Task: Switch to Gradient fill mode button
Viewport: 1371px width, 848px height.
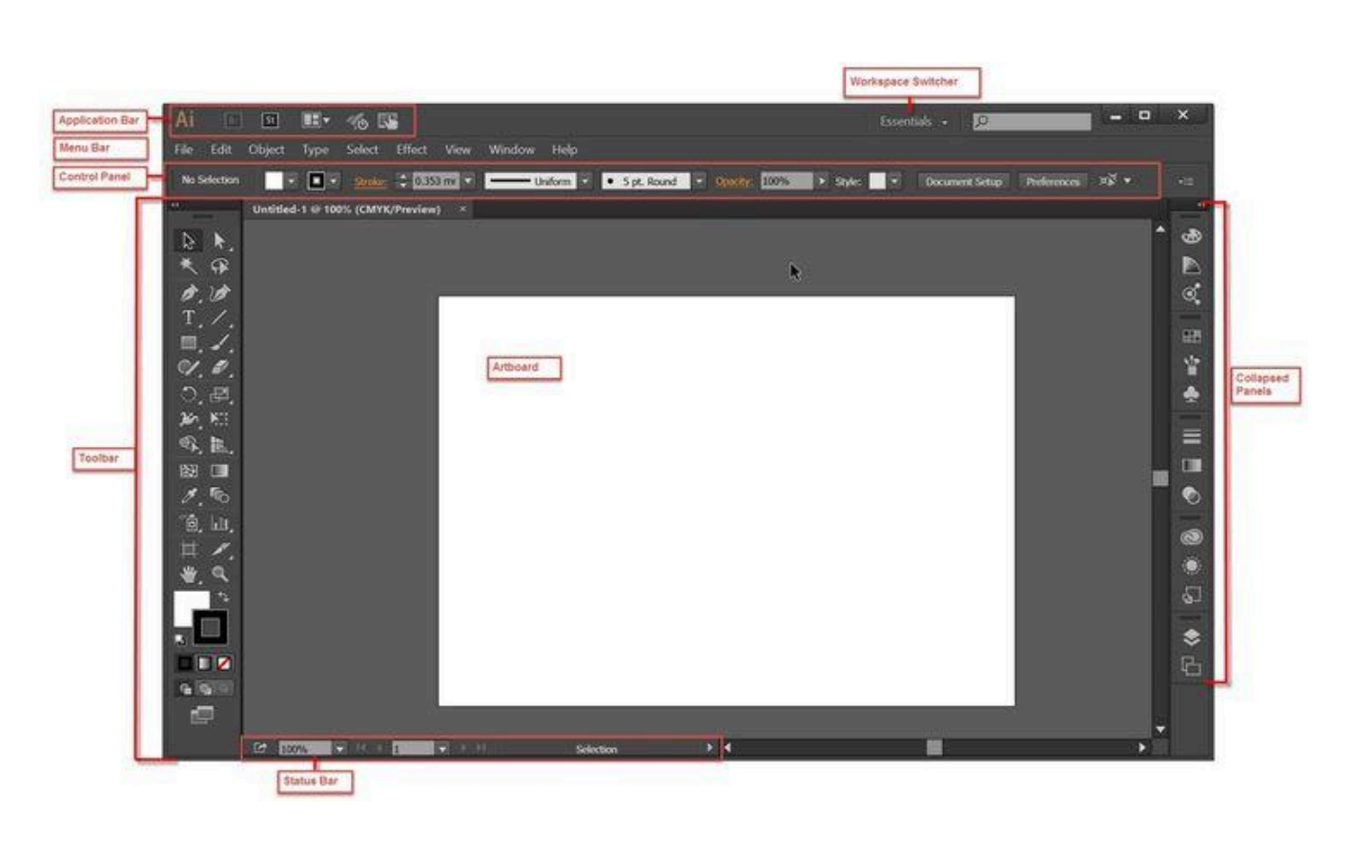Action: click(x=204, y=663)
